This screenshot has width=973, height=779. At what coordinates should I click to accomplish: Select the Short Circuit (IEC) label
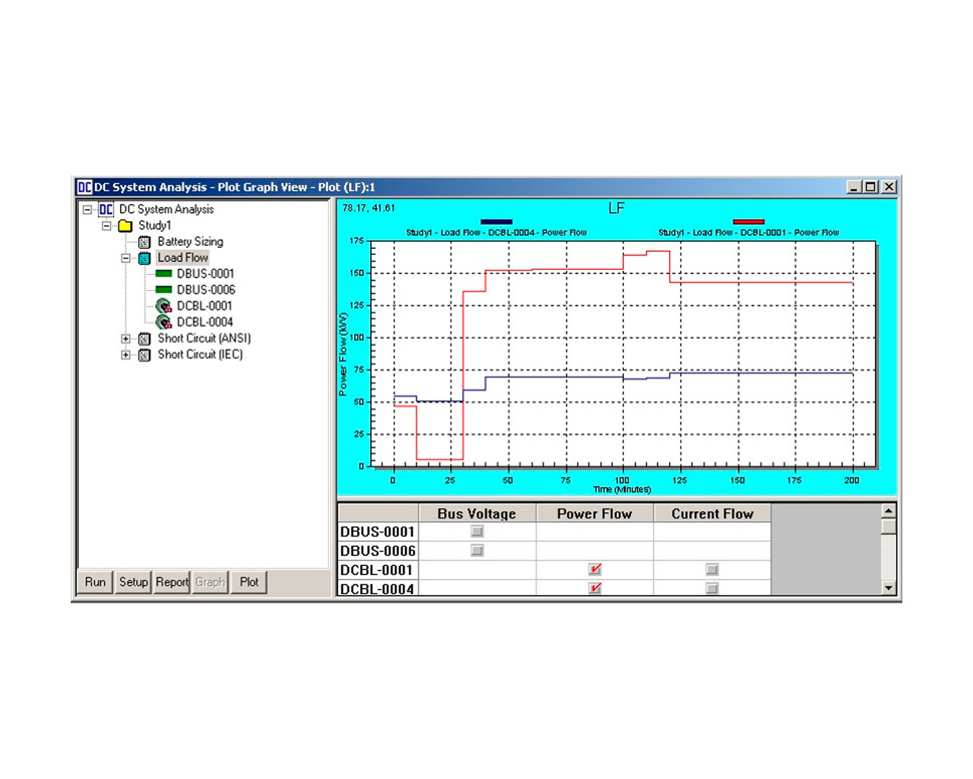coord(200,355)
